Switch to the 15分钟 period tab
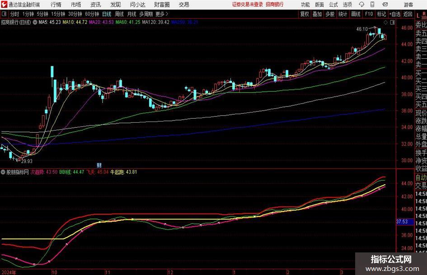 point(58,14)
